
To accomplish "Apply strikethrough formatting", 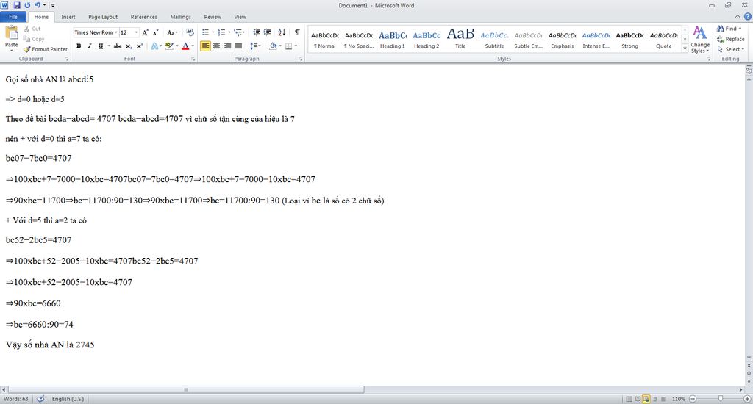I will (x=118, y=46).
